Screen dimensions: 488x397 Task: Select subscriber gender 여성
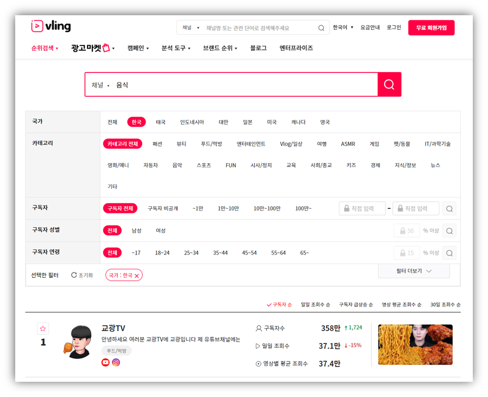pos(161,230)
